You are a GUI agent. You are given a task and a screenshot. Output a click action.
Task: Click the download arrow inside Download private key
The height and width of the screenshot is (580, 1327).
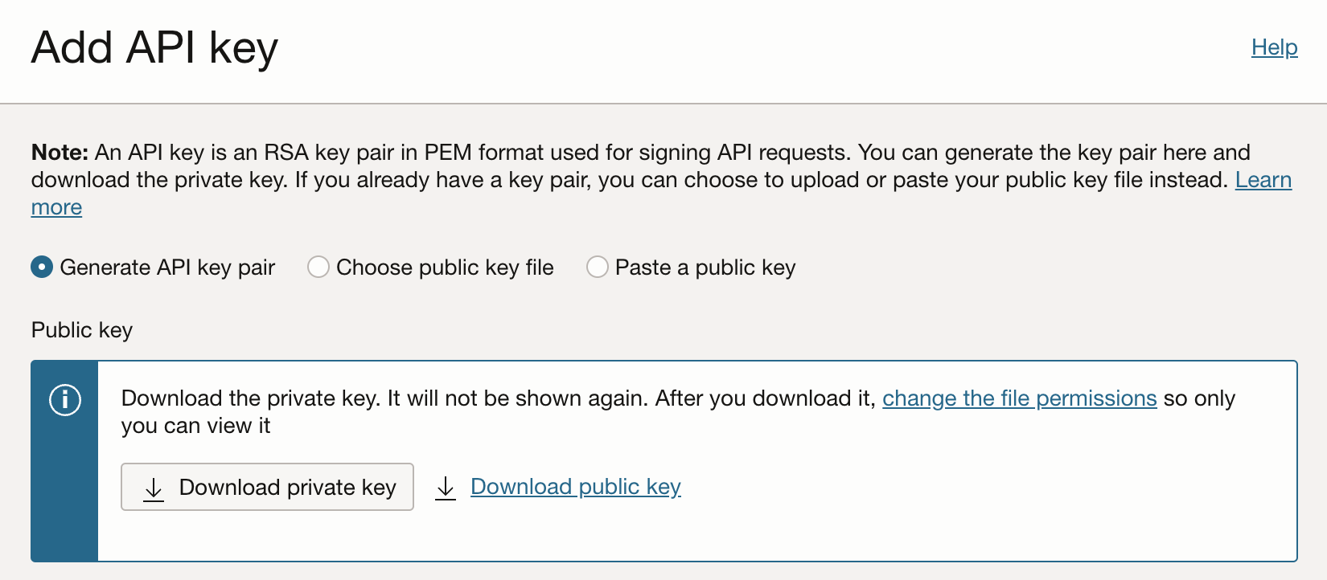coord(154,488)
